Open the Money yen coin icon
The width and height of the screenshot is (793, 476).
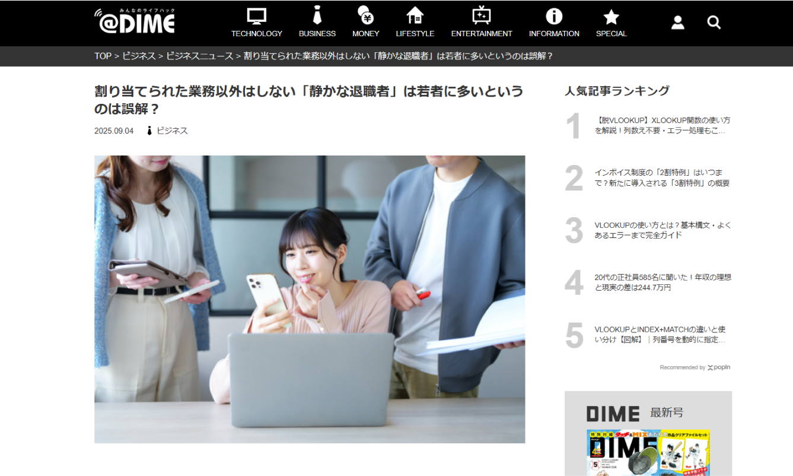(x=365, y=15)
